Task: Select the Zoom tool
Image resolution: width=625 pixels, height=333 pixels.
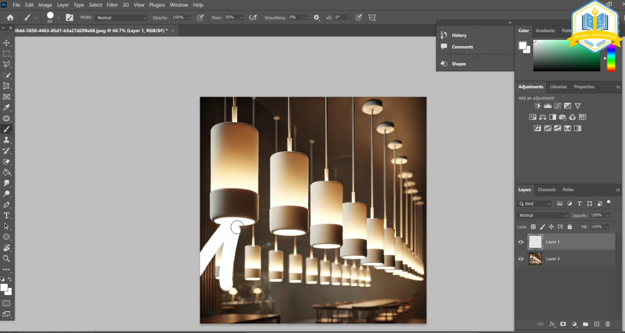Action: click(6, 259)
